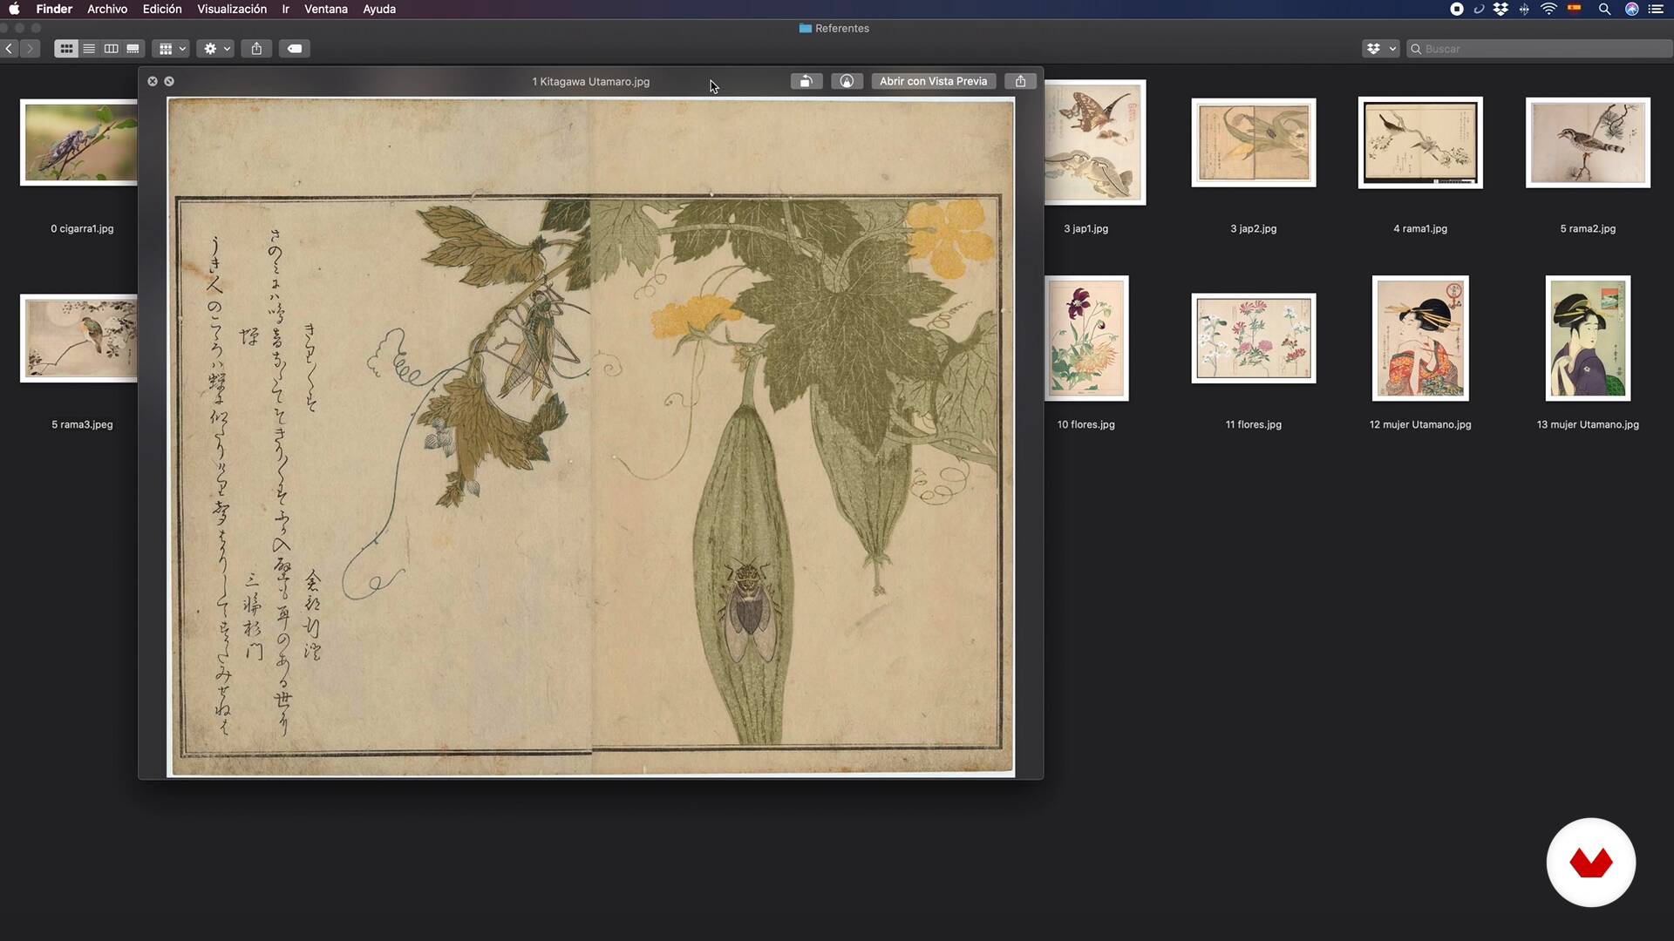
Task: Click the file name 3 jap2.jpg
Action: pos(1254,228)
